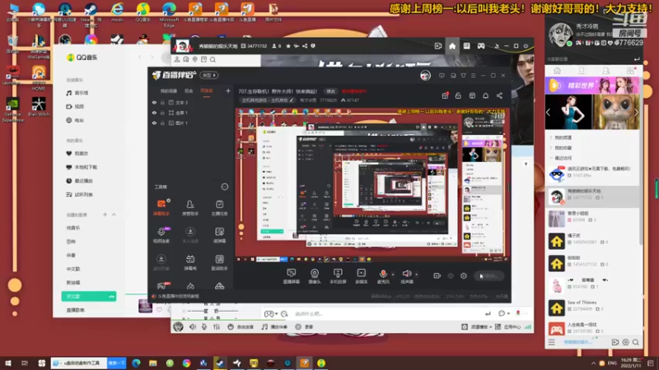659x370 pixels.
Task: Add a 手机投屏 phone cast source
Action: [x=338, y=276]
